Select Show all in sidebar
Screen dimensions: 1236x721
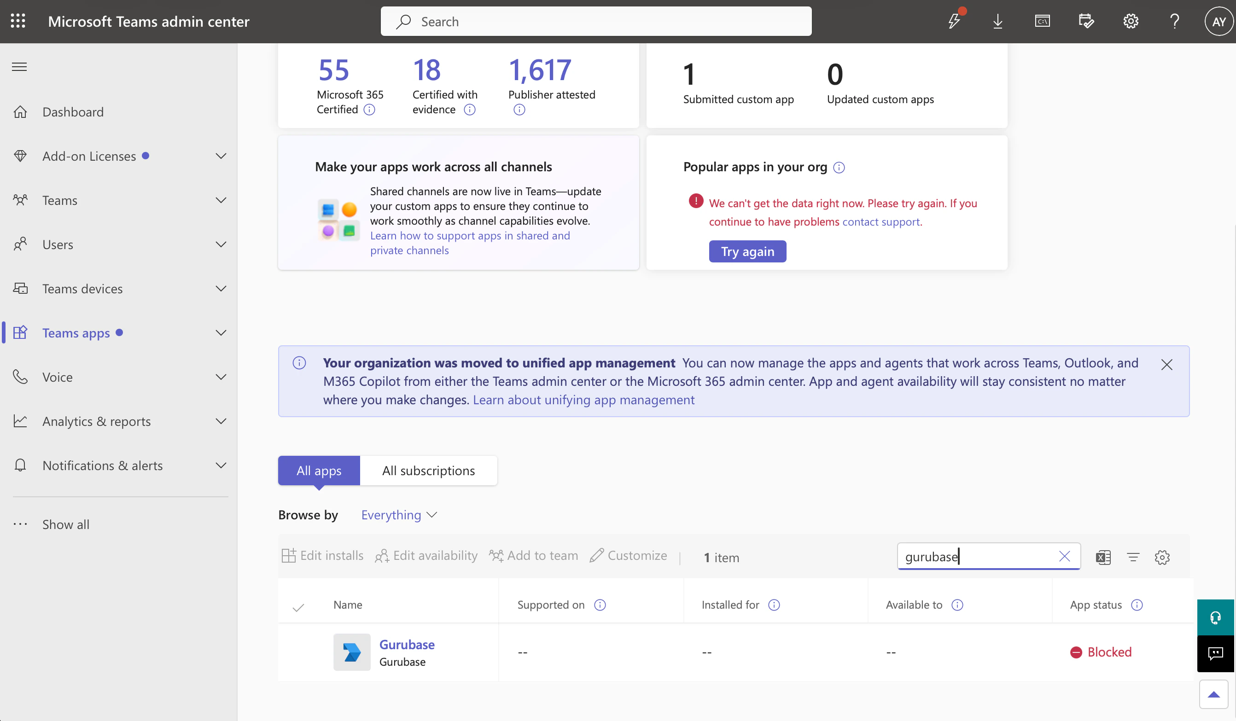point(66,524)
